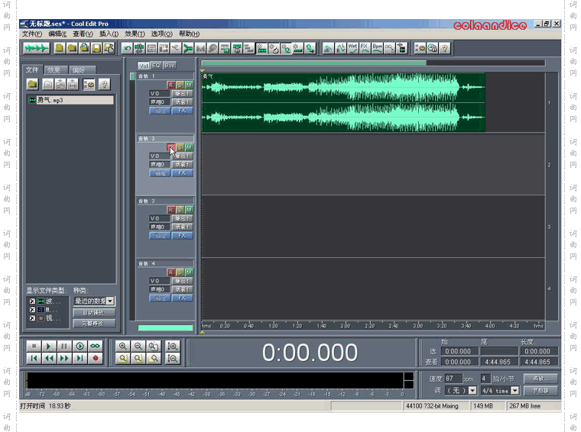Toggle the video file type checkbox
Viewport: 581px width, 432px height.
32,318
